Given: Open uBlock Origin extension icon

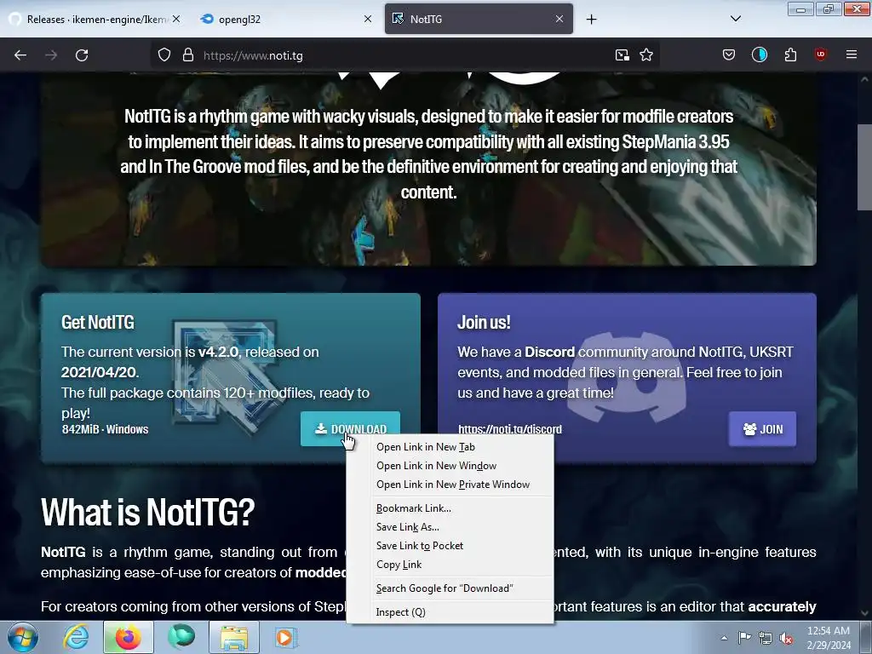Looking at the screenshot, I should pos(820,54).
